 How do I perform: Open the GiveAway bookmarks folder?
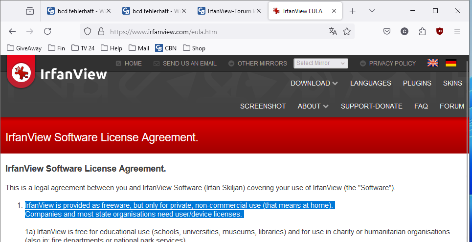pos(24,48)
